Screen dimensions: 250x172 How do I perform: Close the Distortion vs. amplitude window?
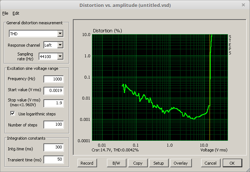click(243, 5)
